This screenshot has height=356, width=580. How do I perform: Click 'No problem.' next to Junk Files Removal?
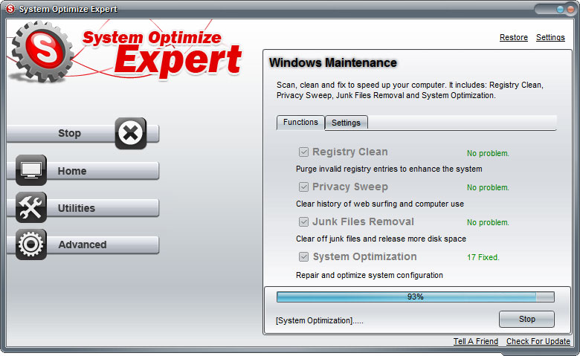click(x=488, y=222)
